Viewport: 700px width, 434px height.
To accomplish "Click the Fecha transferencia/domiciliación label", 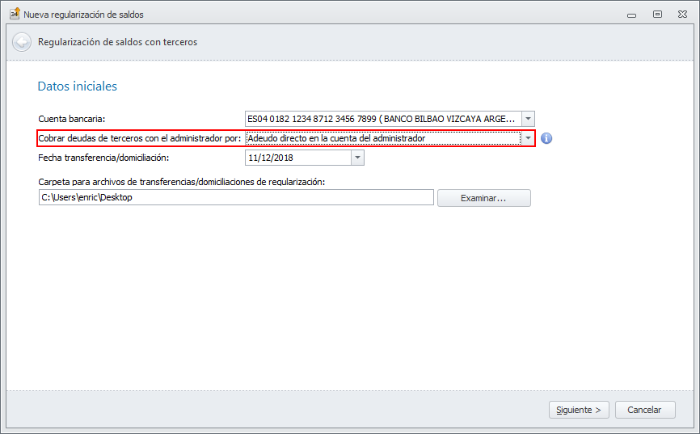I will tap(103, 158).
